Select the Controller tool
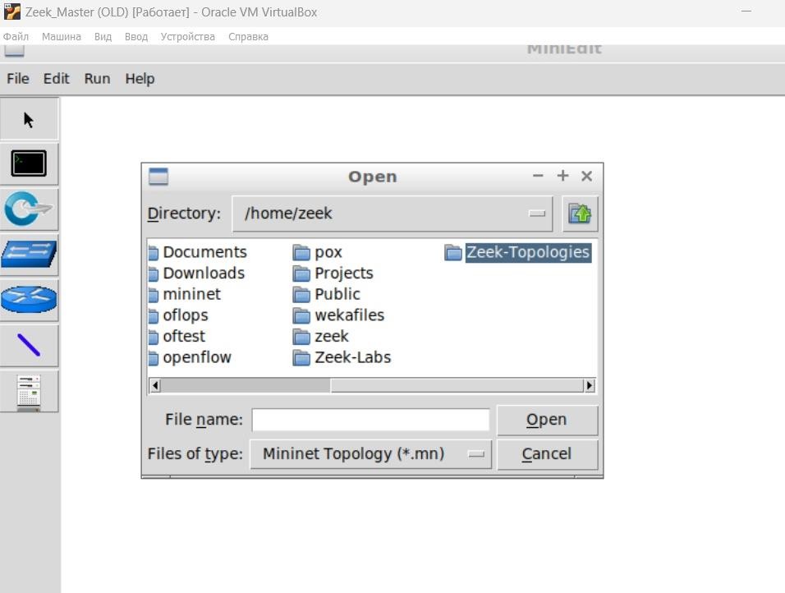 click(29, 391)
